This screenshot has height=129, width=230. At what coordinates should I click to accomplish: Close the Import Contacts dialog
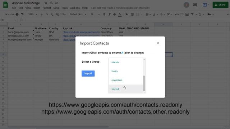pos(158,43)
